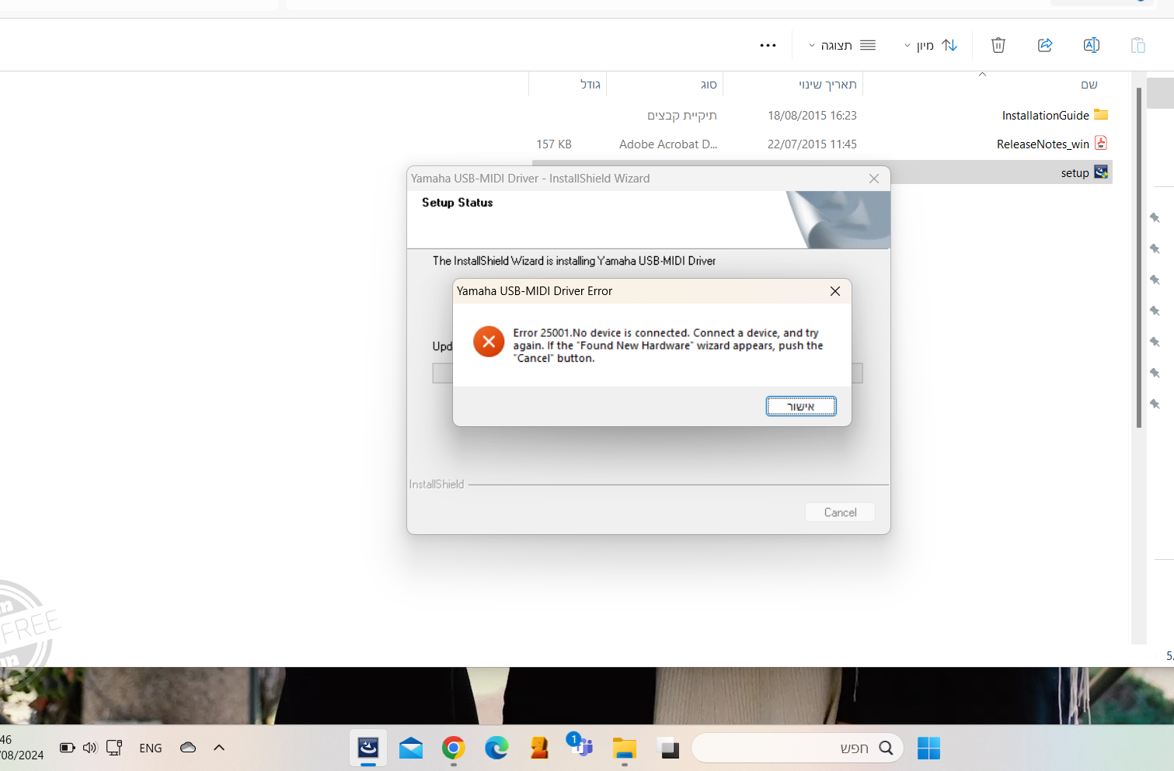Screen dimensions: 1174x771
Task: Click the taskbar search field חפש
Action: click(797, 748)
